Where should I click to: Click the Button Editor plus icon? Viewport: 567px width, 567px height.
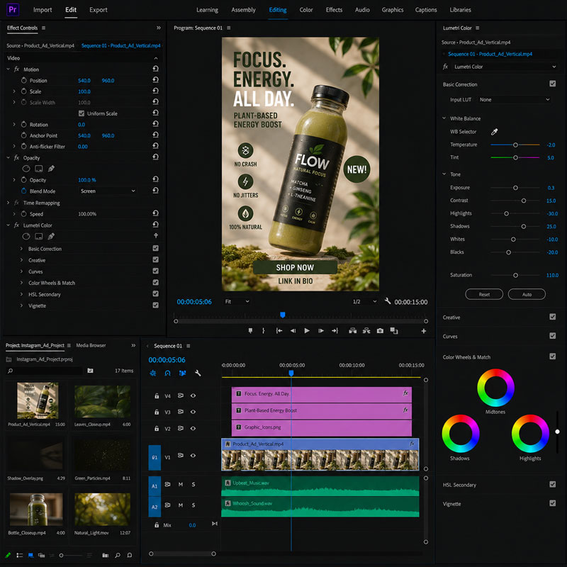click(x=423, y=331)
